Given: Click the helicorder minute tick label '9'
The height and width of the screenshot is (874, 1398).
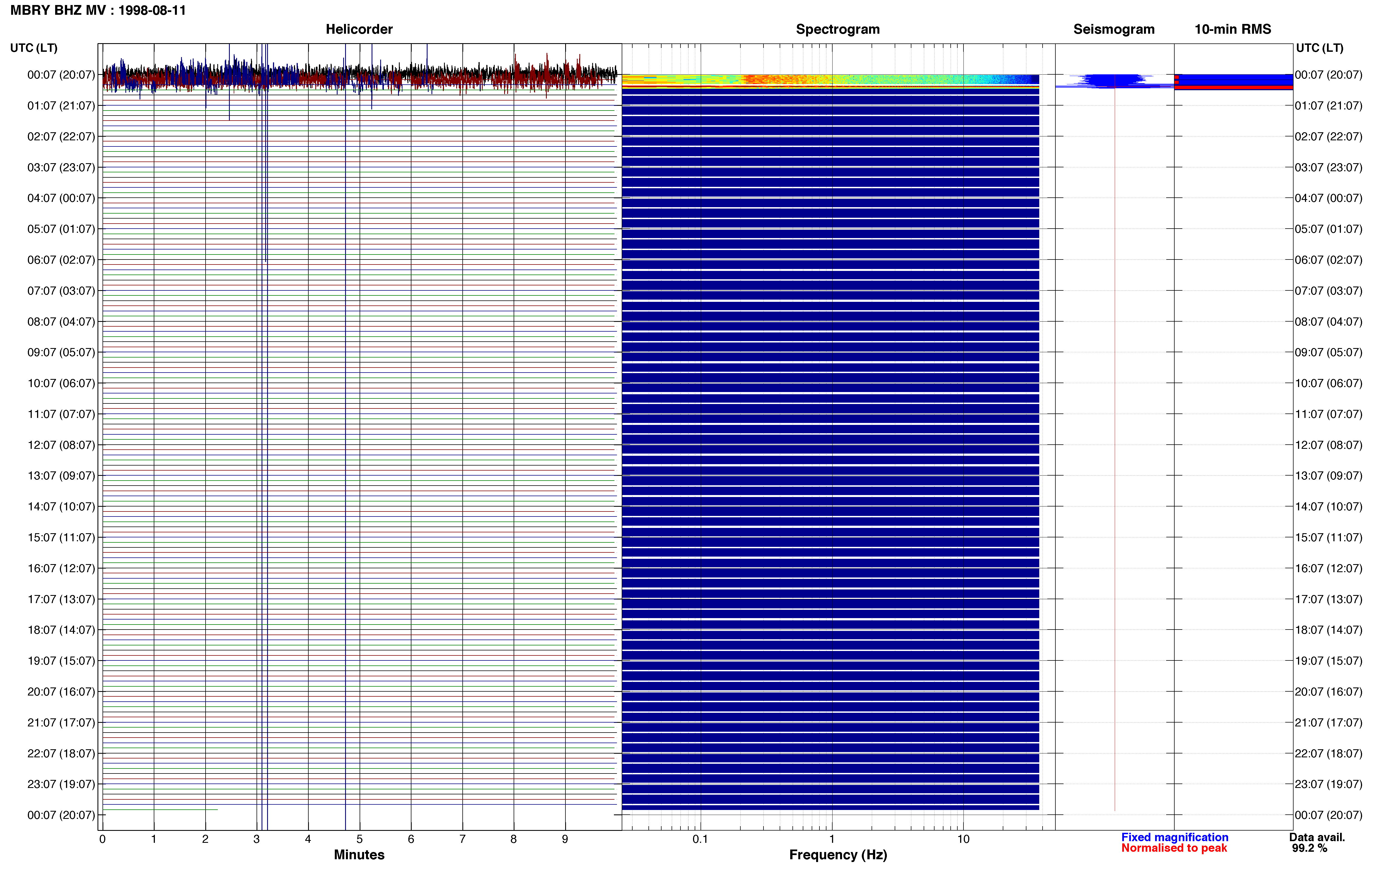Looking at the screenshot, I should tap(565, 839).
